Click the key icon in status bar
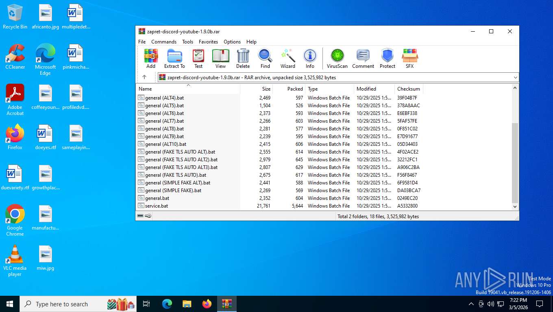This screenshot has height=312, width=553. click(x=148, y=216)
